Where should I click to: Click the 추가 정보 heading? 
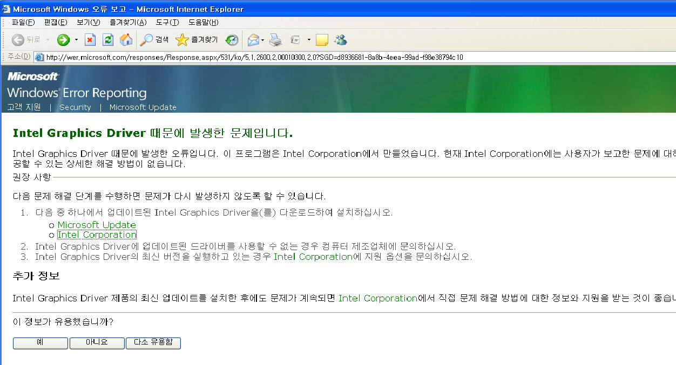coord(36,276)
